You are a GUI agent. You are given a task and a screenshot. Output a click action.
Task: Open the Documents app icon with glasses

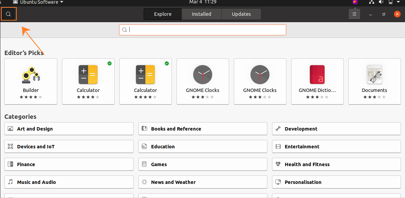click(374, 75)
